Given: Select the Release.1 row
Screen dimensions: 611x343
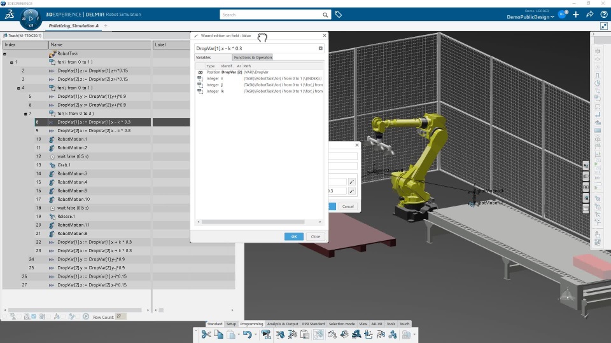Looking at the screenshot, I should point(96,216).
